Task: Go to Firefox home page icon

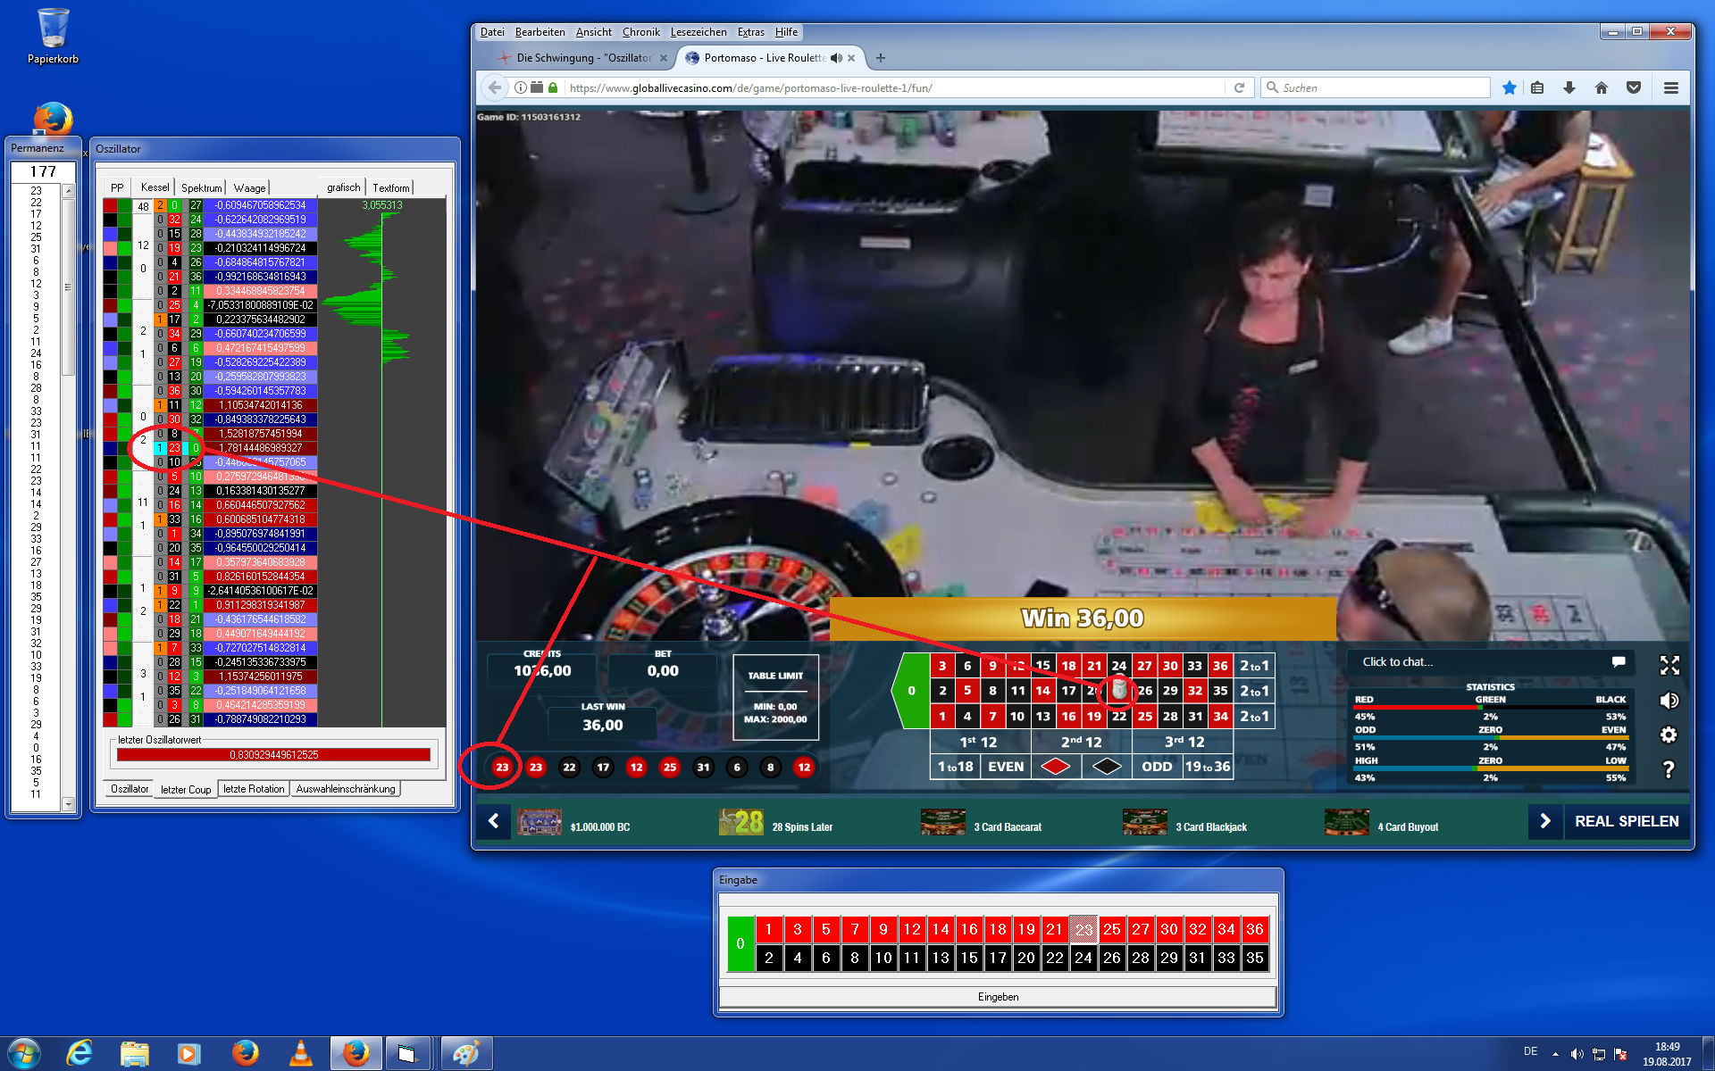Action: [1602, 87]
